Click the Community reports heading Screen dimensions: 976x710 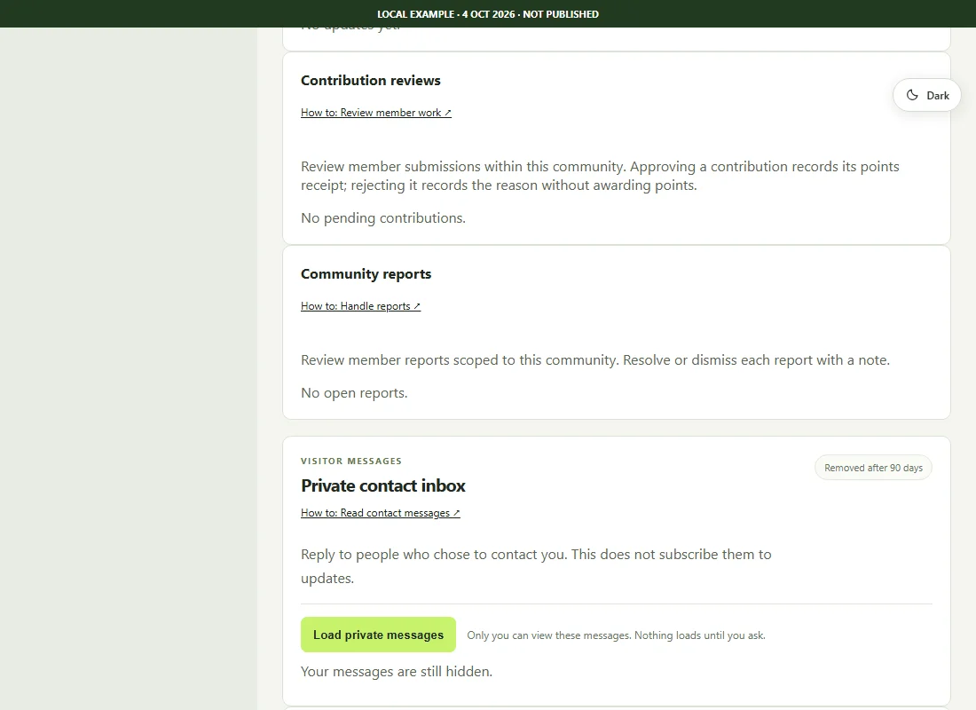(x=366, y=274)
